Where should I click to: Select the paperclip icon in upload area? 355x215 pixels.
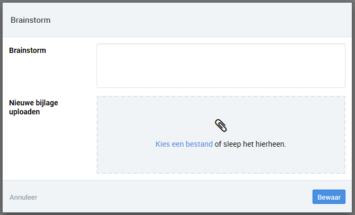point(221,126)
